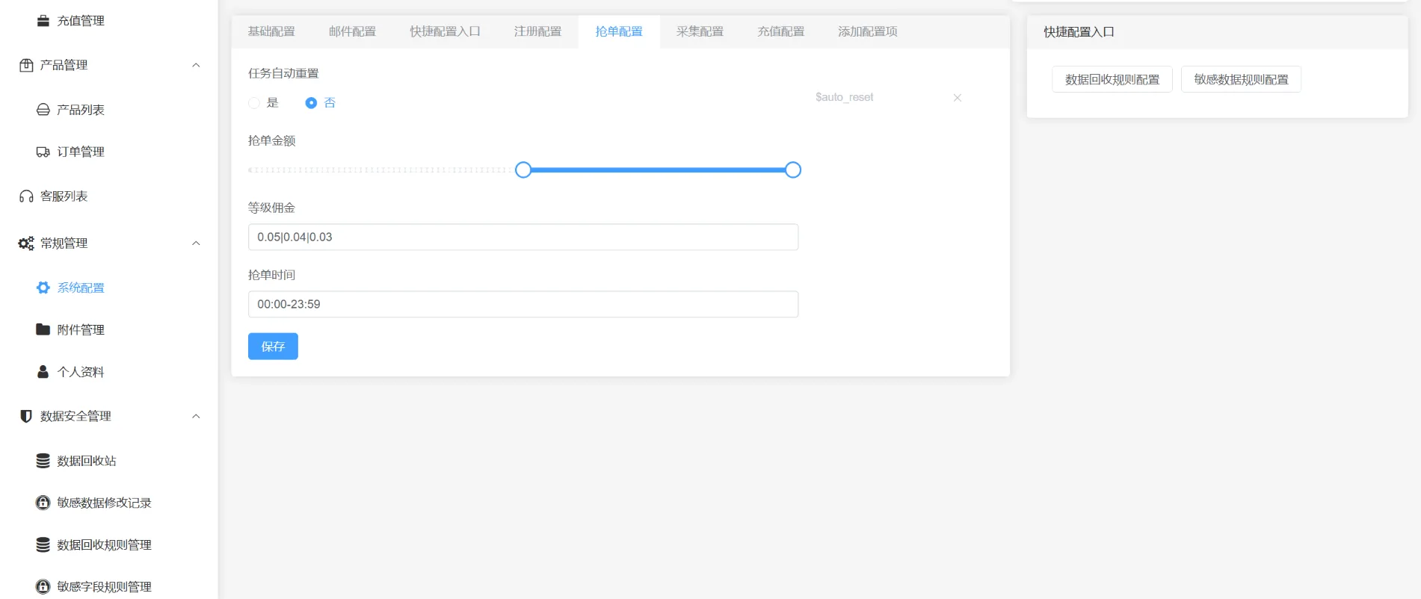Collapse the 常规管理 menu section

pos(196,243)
